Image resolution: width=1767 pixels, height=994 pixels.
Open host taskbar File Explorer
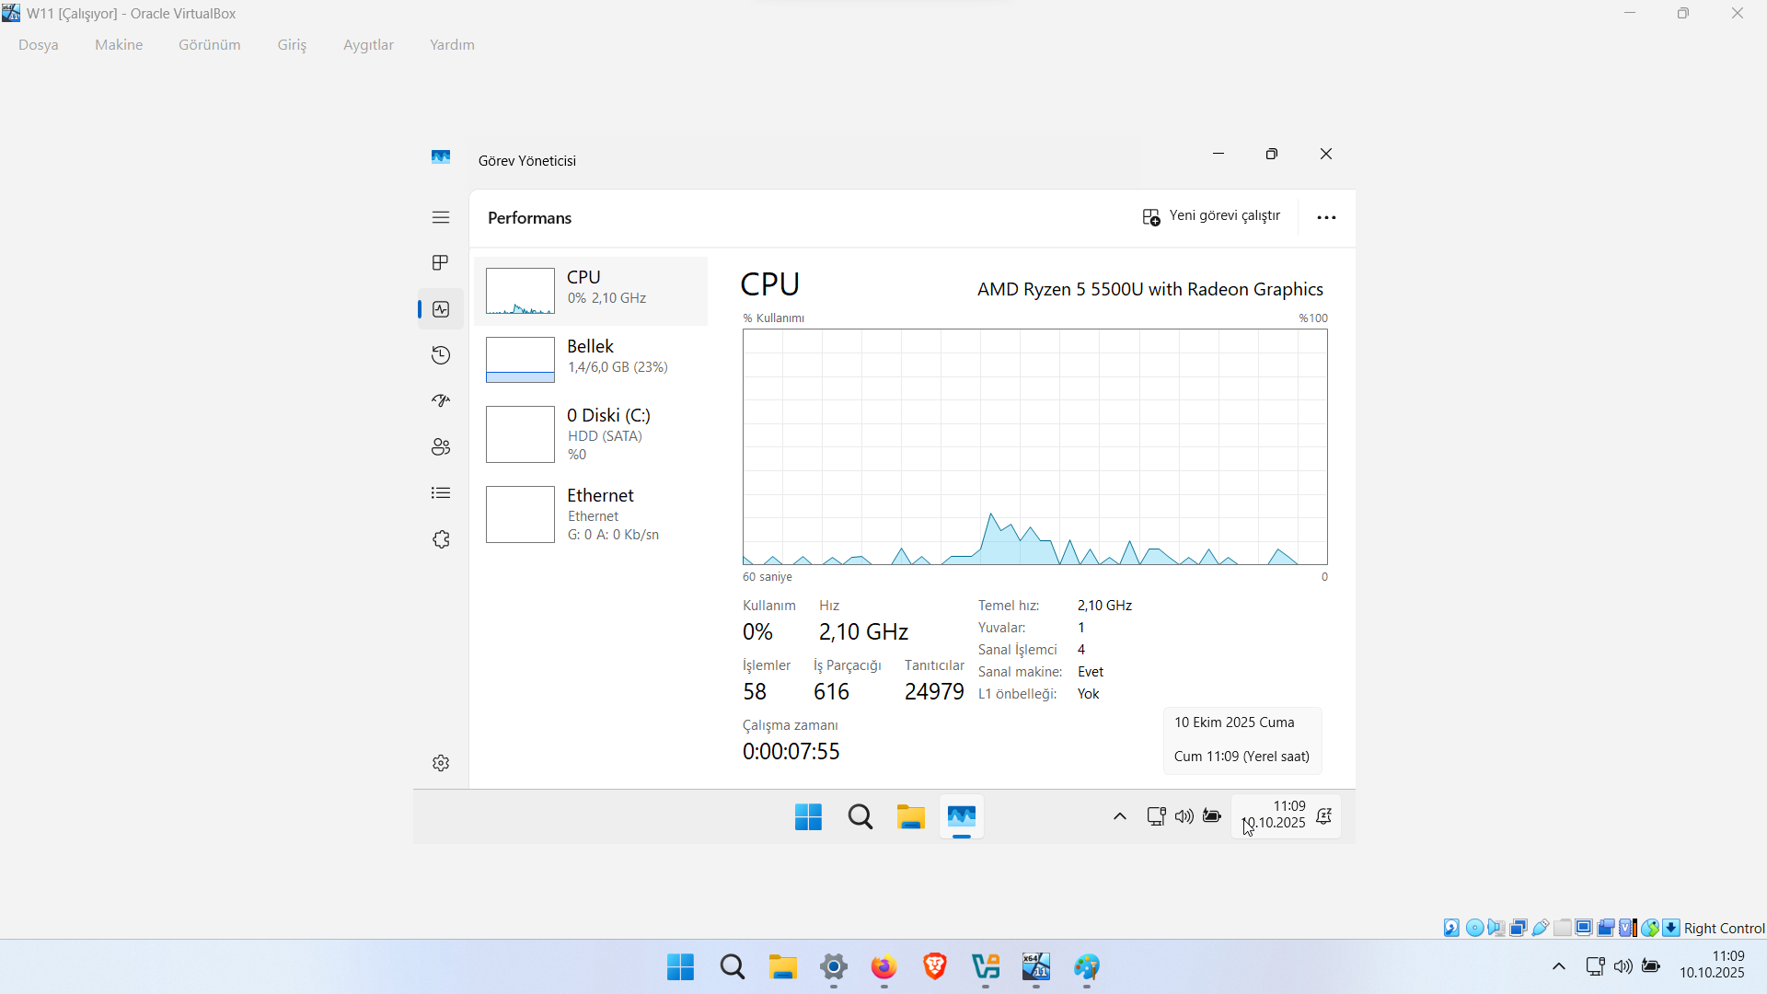(x=783, y=967)
